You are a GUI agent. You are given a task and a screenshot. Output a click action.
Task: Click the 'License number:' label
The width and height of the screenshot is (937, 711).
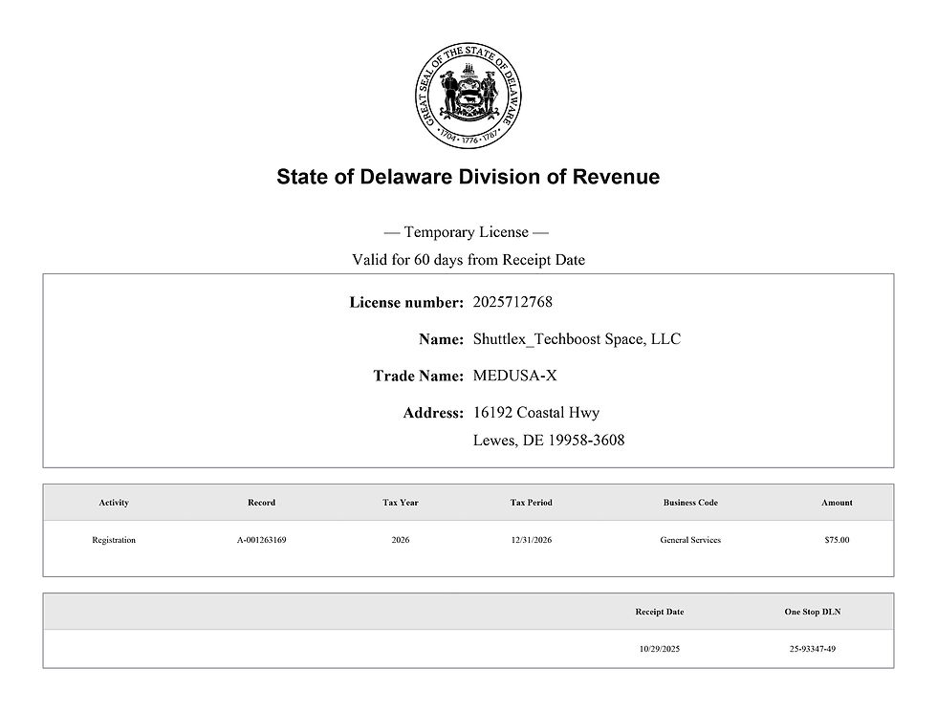(406, 302)
